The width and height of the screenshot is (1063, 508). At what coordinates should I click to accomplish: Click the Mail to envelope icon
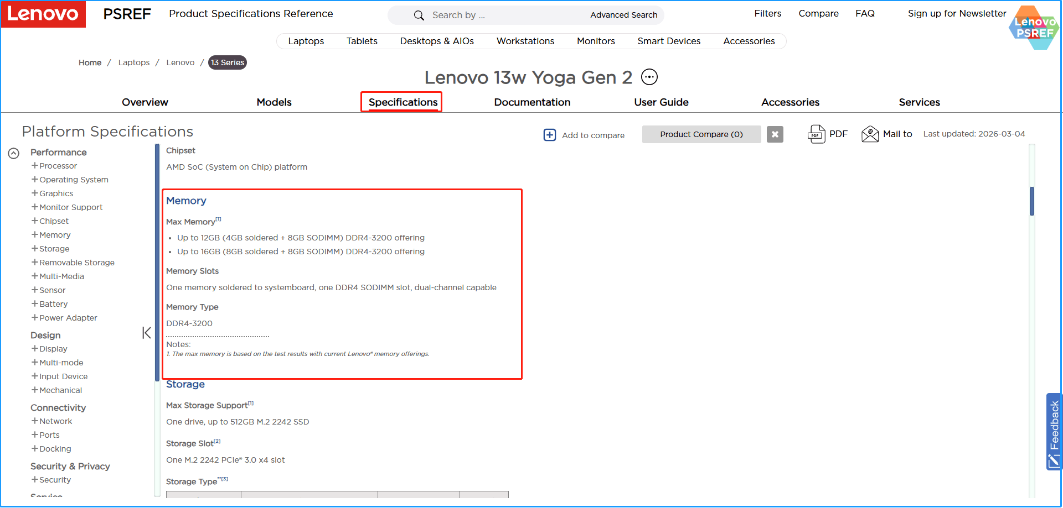coord(870,134)
